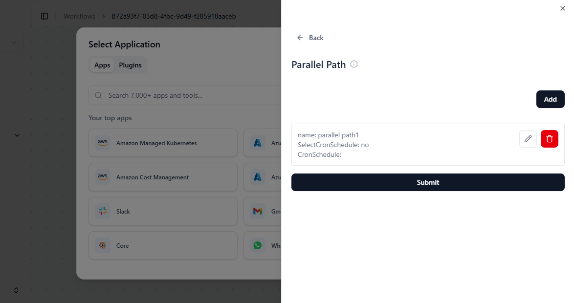574x303 pixels.
Task: Click the Slack app icon
Action: 103,212
